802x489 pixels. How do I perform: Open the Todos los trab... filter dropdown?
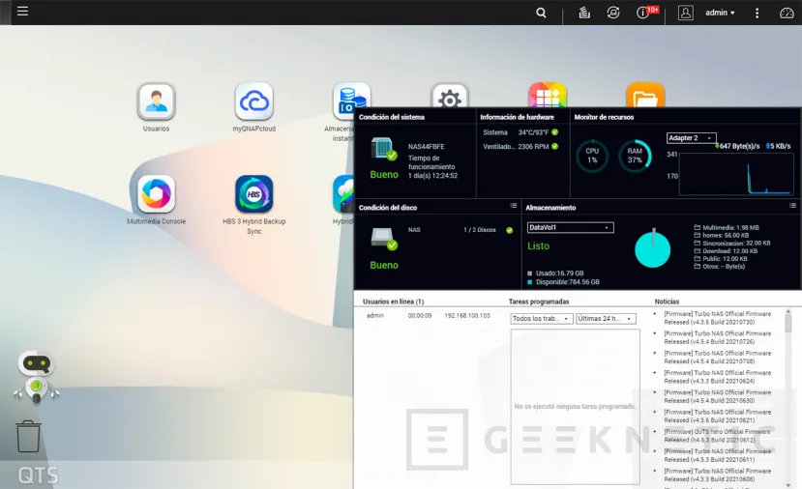click(541, 318)
